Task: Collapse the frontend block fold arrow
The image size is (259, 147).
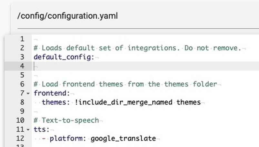Action: pyautogui.click(x=28, y=94)
